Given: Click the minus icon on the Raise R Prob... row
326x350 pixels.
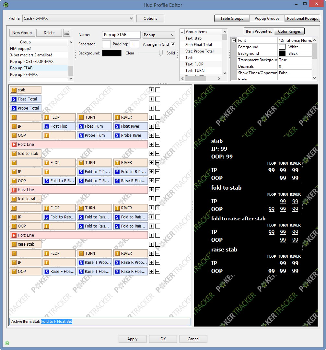Looking at the screenshot, I should point(157,262).
